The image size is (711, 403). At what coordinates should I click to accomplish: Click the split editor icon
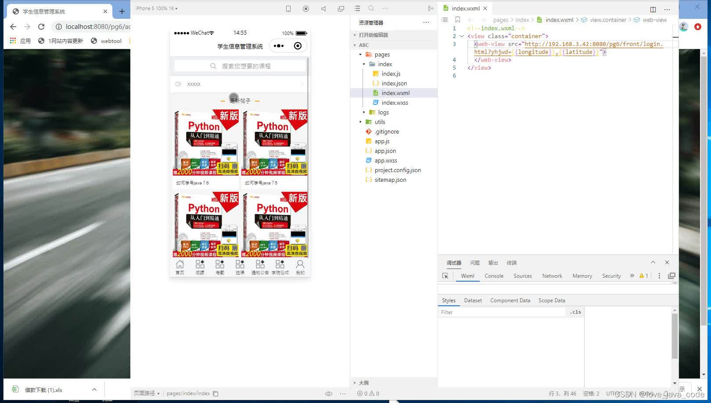click(x=653, y=9)
